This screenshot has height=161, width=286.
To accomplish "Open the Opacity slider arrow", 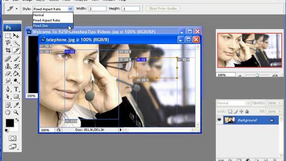I will tap(280, 103).
